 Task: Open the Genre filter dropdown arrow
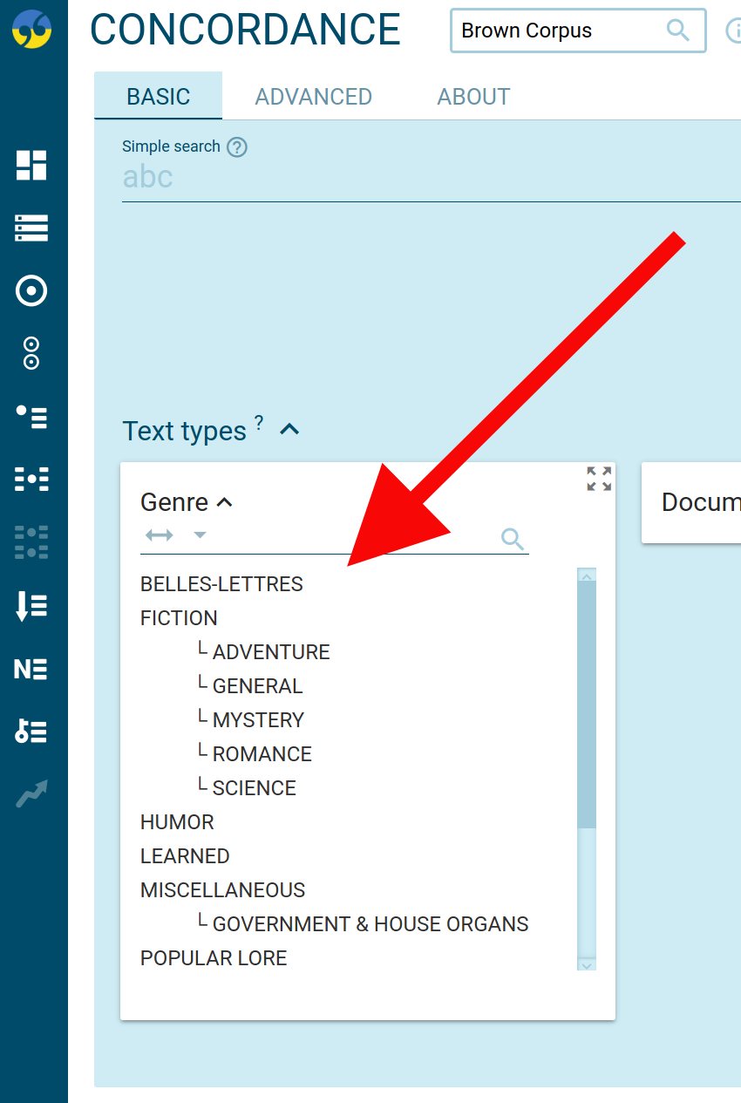click(x=200, y=534)
